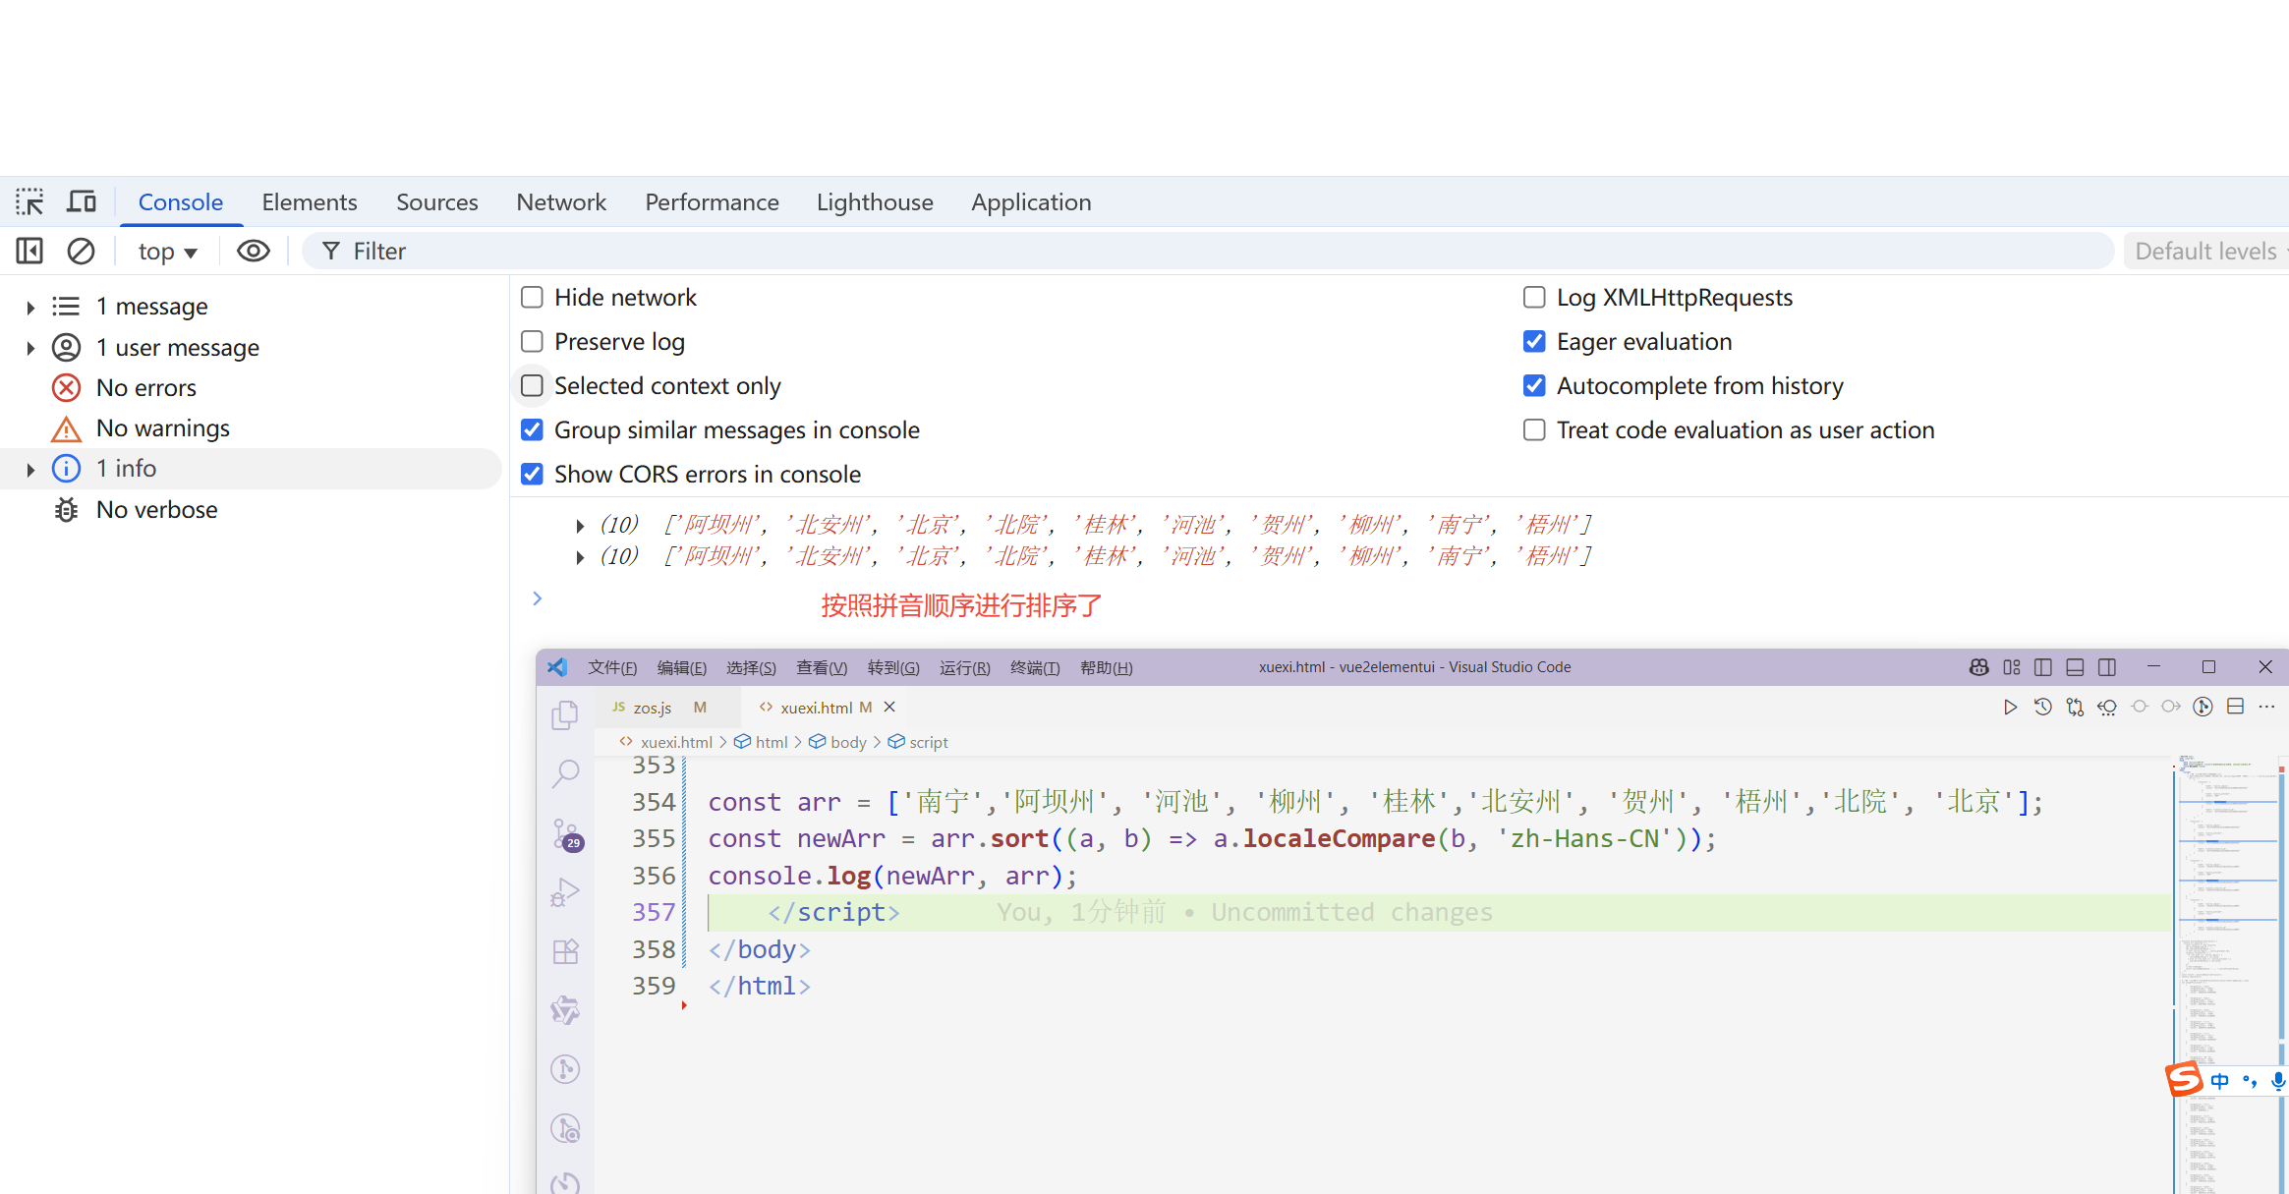The width and height of the screenshot is (2289, 1194).
Task: Open Extensions view in VS Code sidebar
Action: tap(565, 951)
